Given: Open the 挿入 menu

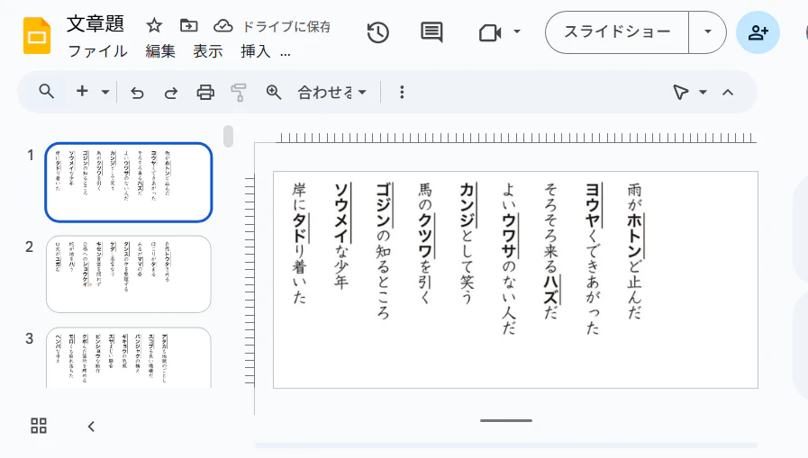Looking at the screenshot, I should click(x=255, y=51).
